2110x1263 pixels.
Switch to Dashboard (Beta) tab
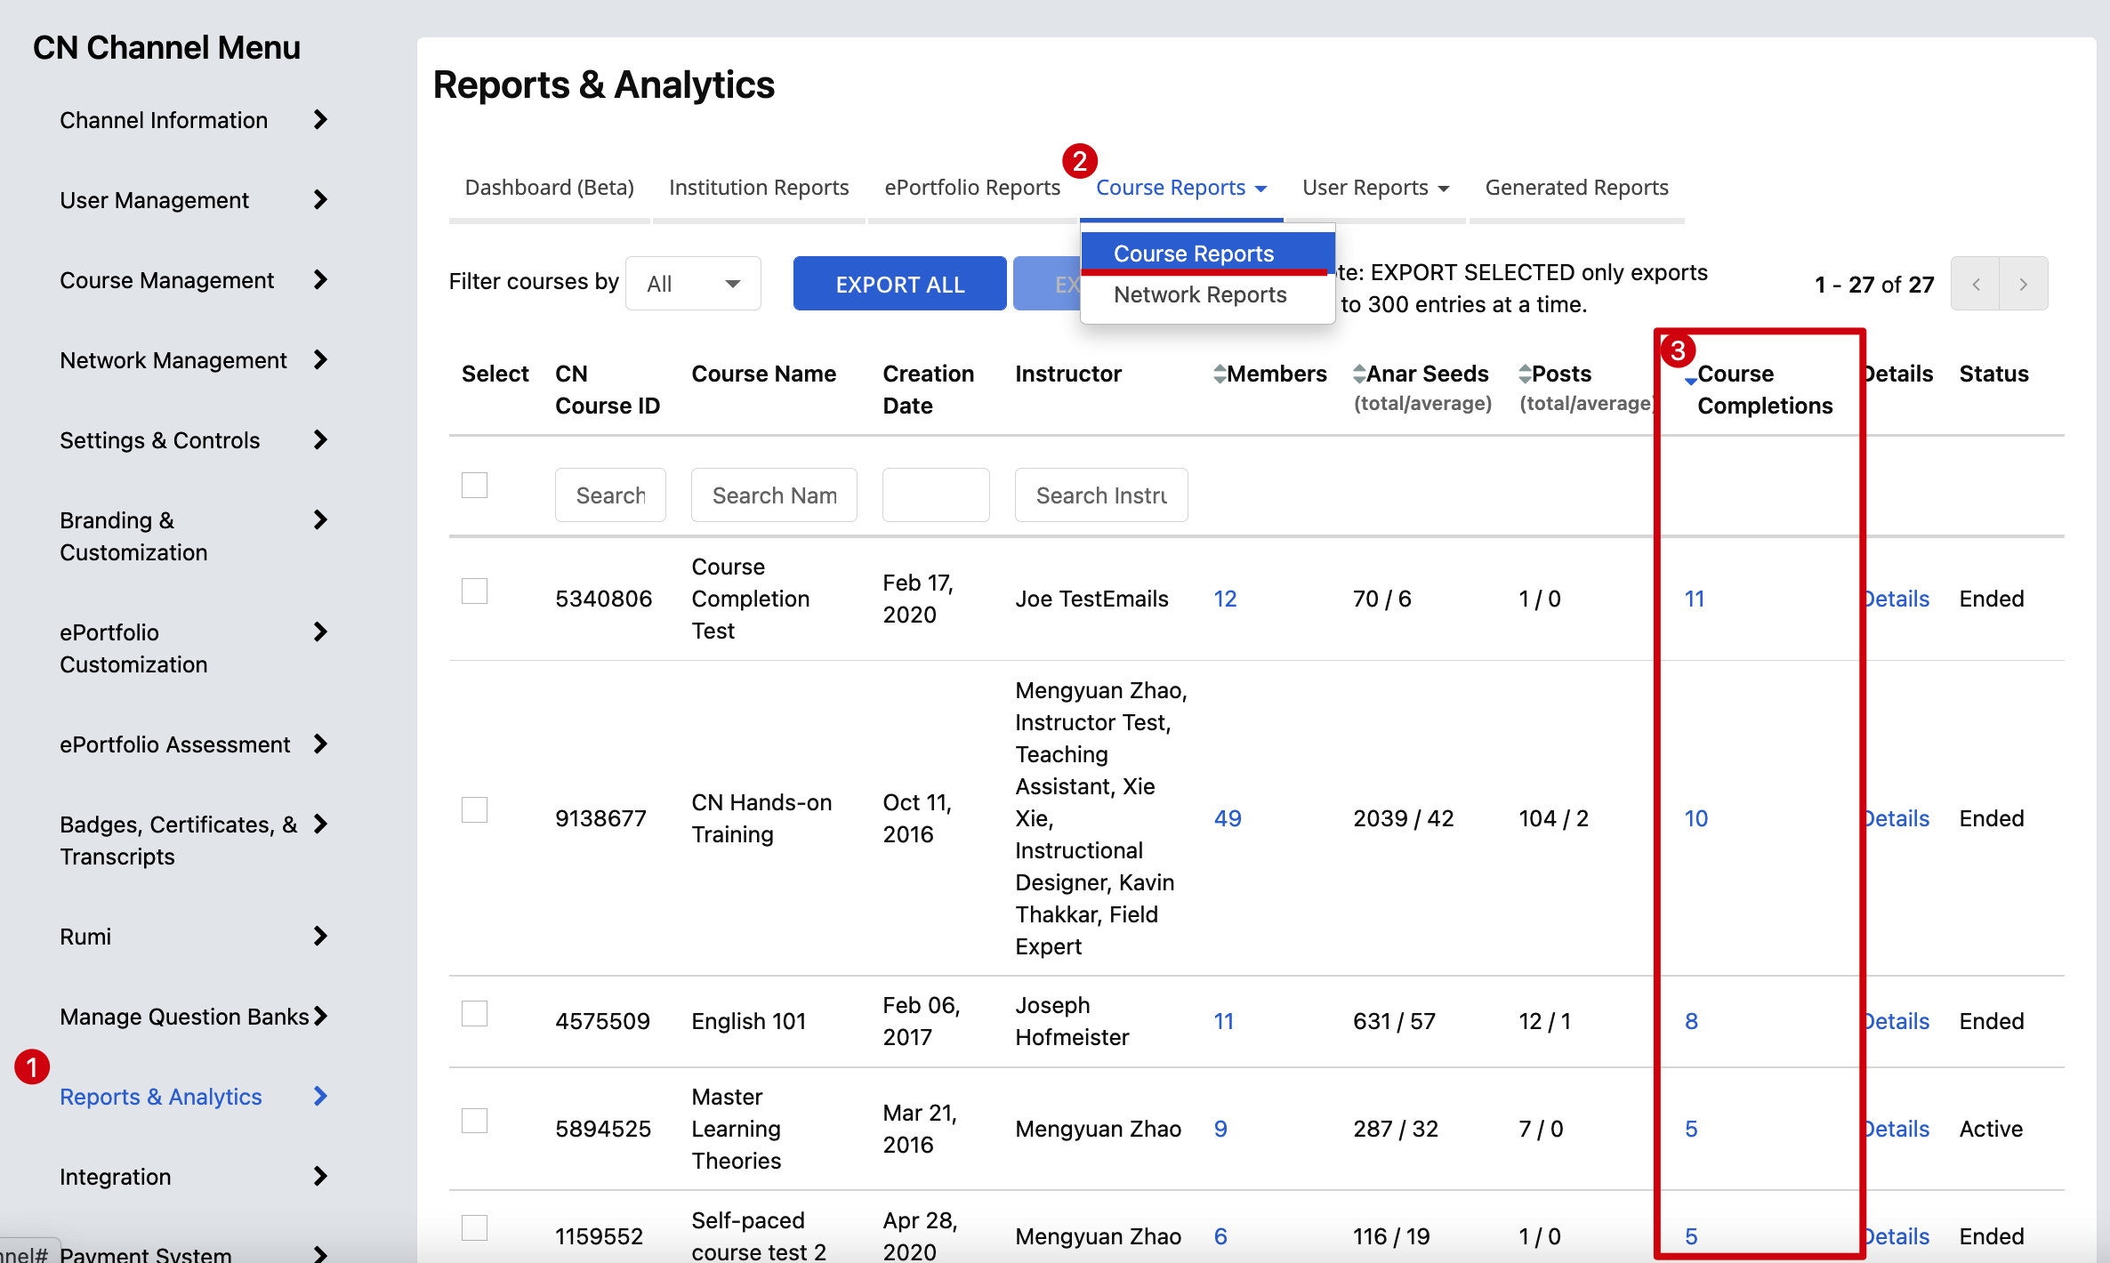[x=550, y=188]
